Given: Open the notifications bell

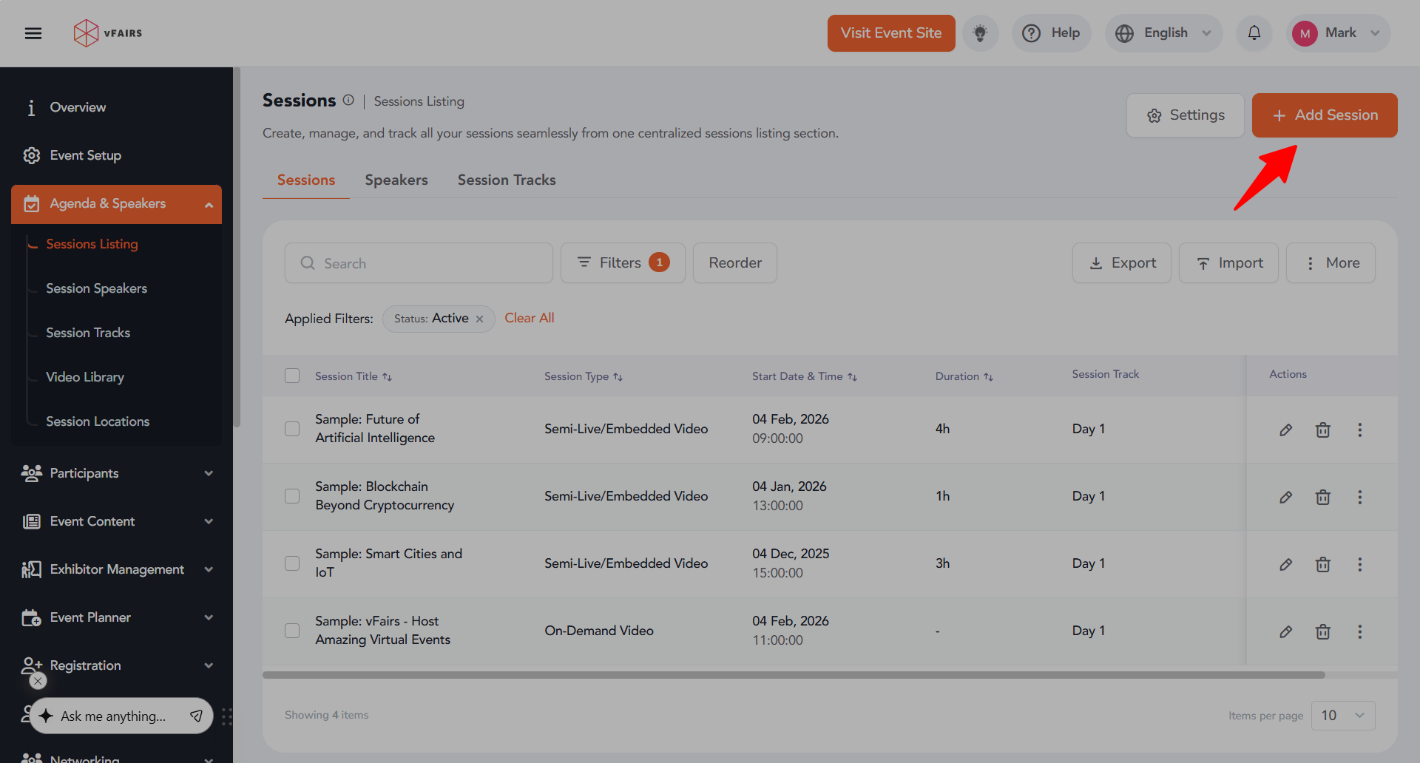Looking at the screenshot, I should (1254, 33).
